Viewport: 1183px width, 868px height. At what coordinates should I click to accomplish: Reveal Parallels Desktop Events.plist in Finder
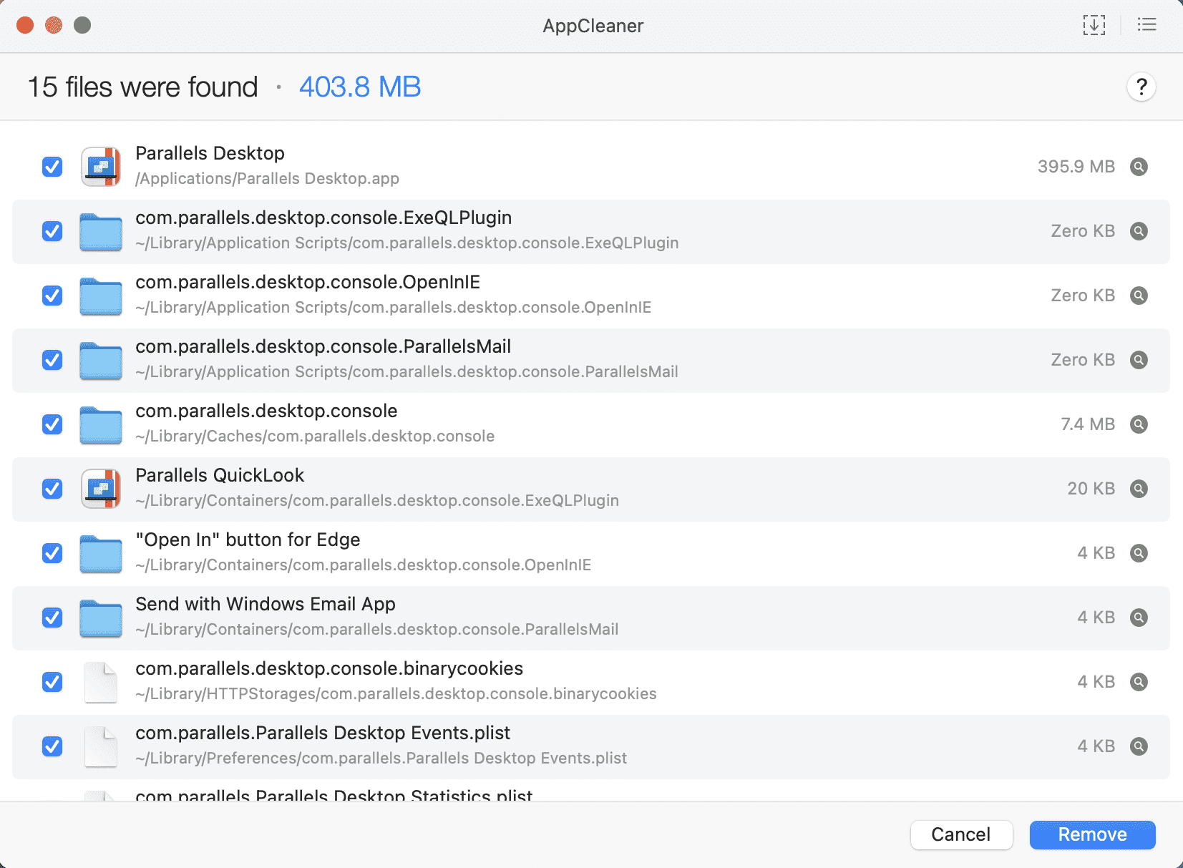pos(1139,746)
